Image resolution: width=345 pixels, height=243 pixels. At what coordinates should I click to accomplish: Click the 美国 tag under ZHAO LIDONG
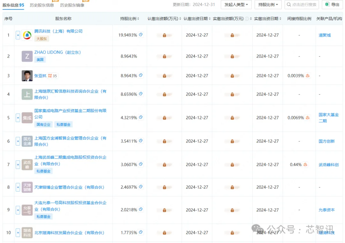click(x=40, y=60)
